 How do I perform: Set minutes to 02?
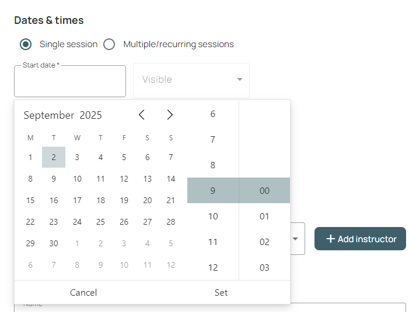click(x=264, y=242)
